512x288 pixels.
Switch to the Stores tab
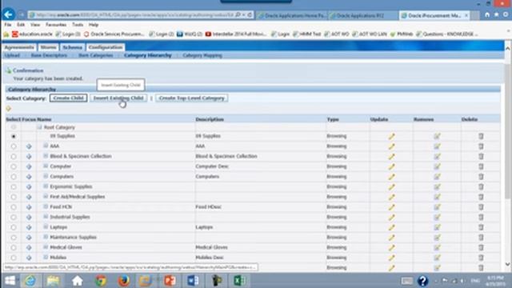point(48,47)
